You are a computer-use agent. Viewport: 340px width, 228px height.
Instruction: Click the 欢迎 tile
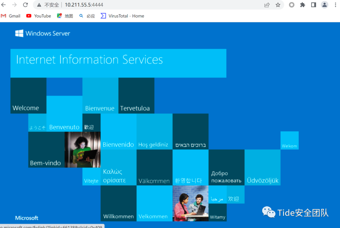(236, 194)
